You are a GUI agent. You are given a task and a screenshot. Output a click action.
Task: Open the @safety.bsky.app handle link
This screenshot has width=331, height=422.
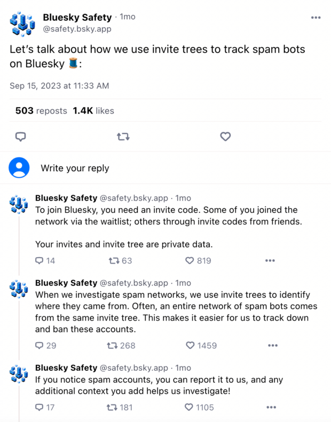(77, 29)
